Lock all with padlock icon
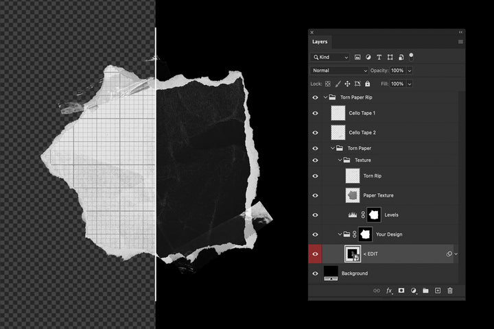This screenshot has height=329, width=494. click(367, 84)
